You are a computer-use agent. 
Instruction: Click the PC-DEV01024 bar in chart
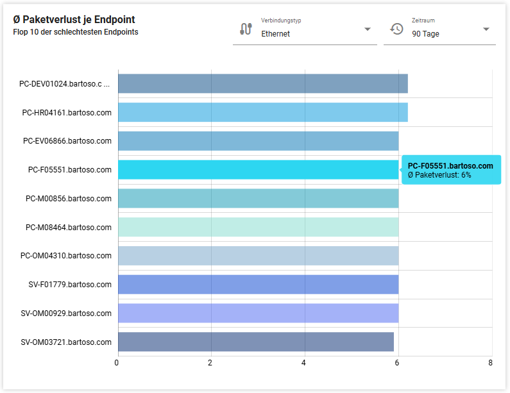(x=262, y=84)
